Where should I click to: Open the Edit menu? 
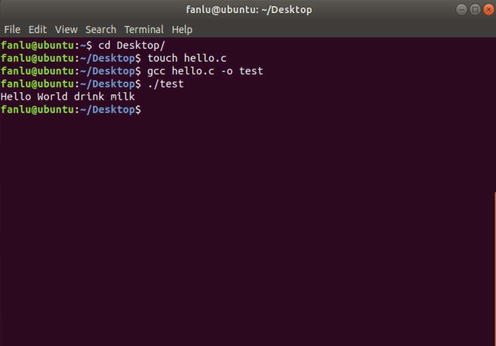[37, 29]
